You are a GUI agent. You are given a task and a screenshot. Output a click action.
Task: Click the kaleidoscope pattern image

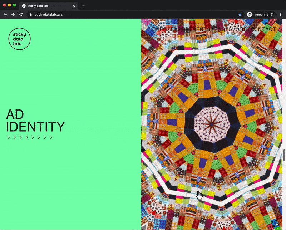(x=212, y=124)
